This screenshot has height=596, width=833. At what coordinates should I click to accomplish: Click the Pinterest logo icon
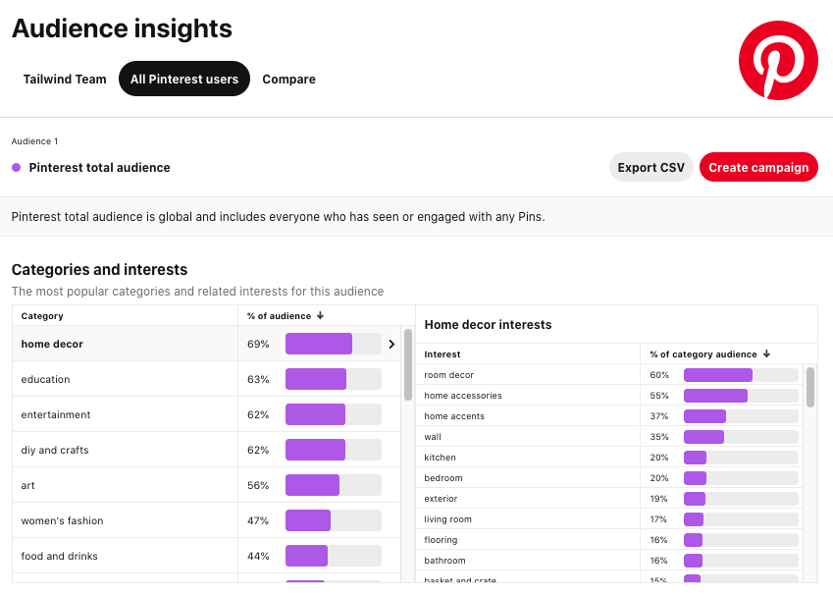coord(778,60)
